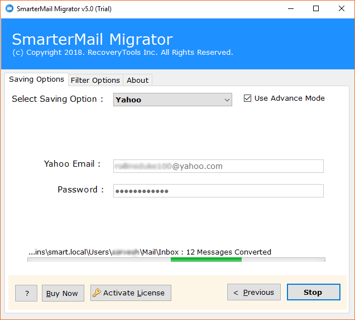This screenshot has width=355, height=320.
Task: Maximize the SmarterMail Migrator window
Action: [316, 8]
